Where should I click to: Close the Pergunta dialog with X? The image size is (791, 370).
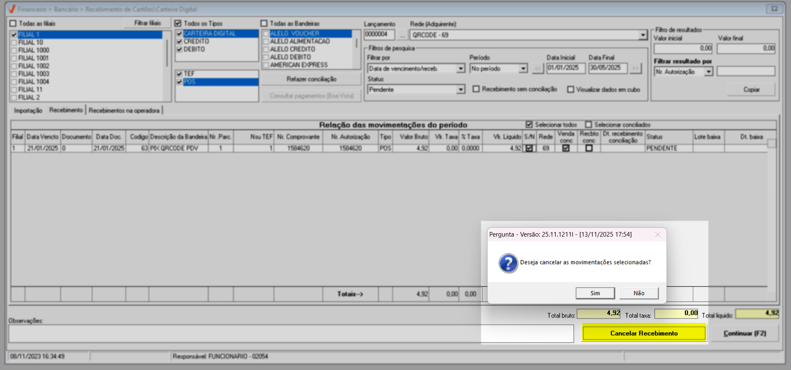pos(657,235)
